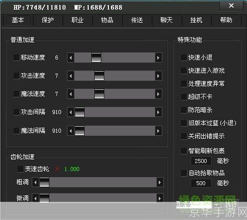
Task: Click the green 1.000 gear value
Action: tap(72, 169)
